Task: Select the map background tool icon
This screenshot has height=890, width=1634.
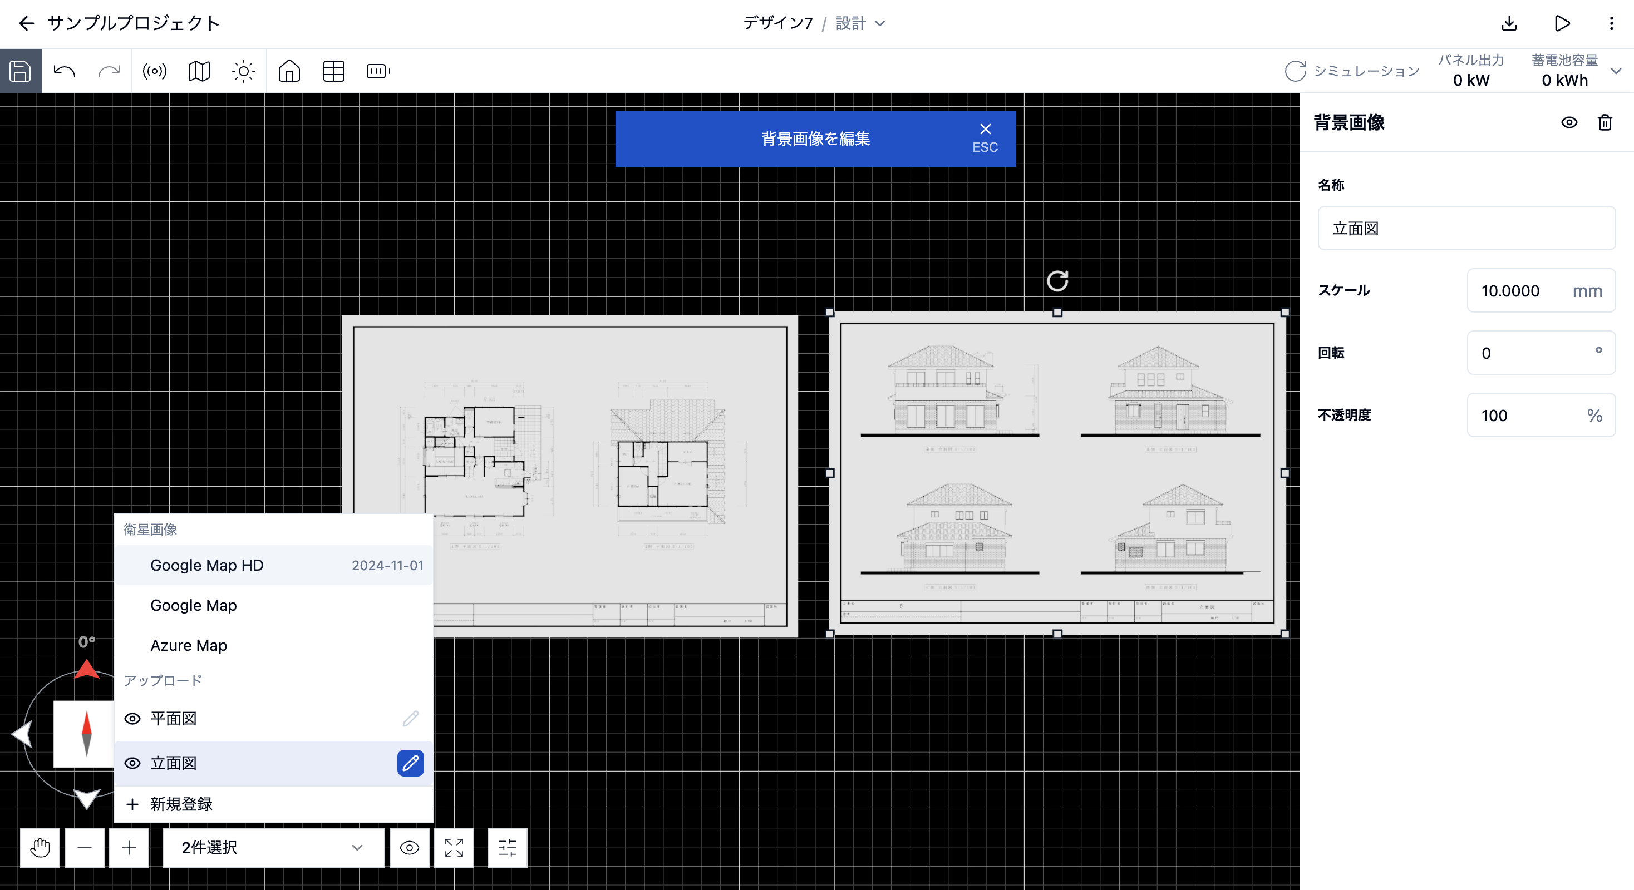Action: pyautogui.click(x=199, y=71)
